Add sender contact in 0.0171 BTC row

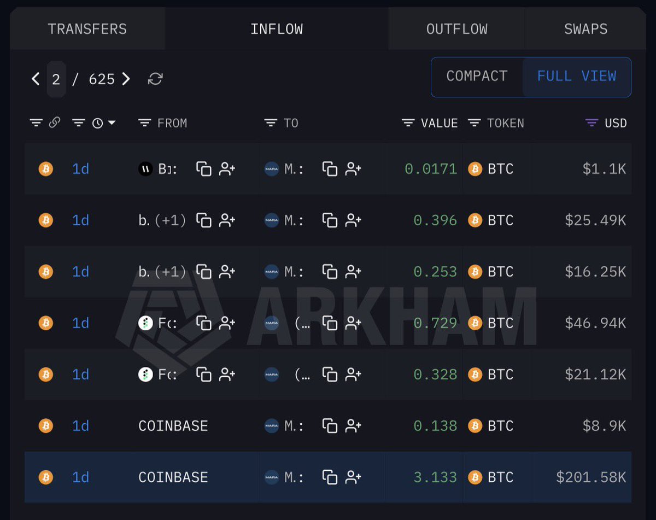coord(227,169)
